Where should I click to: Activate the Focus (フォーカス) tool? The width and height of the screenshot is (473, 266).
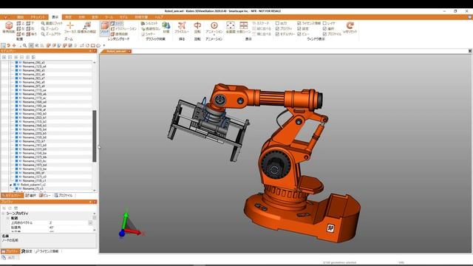[70, 27]
